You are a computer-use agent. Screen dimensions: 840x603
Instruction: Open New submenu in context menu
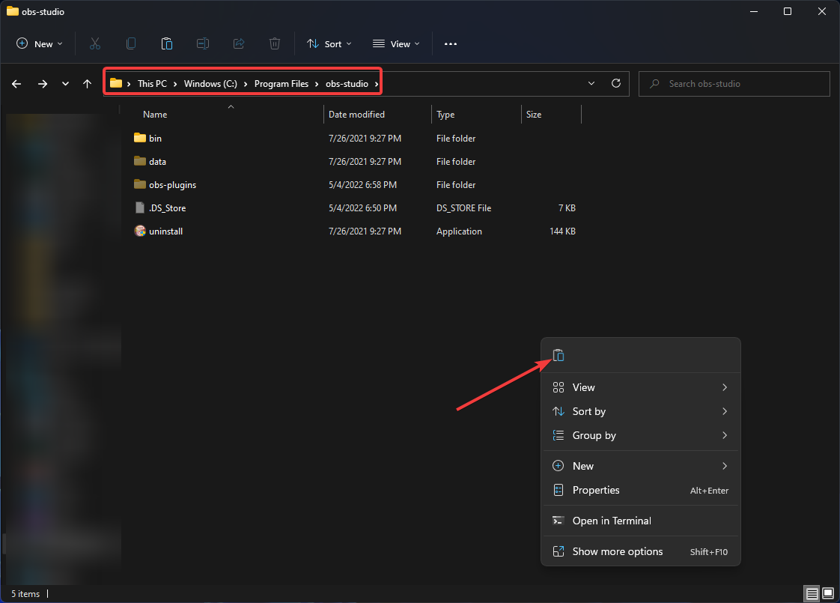pos(641,466)
